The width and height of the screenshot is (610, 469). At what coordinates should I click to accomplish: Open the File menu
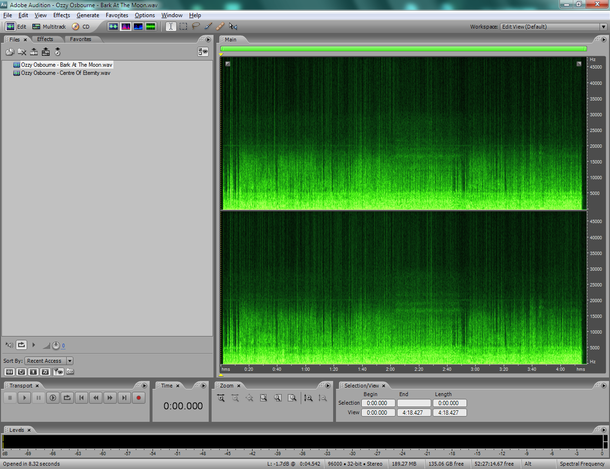[8, 15]
